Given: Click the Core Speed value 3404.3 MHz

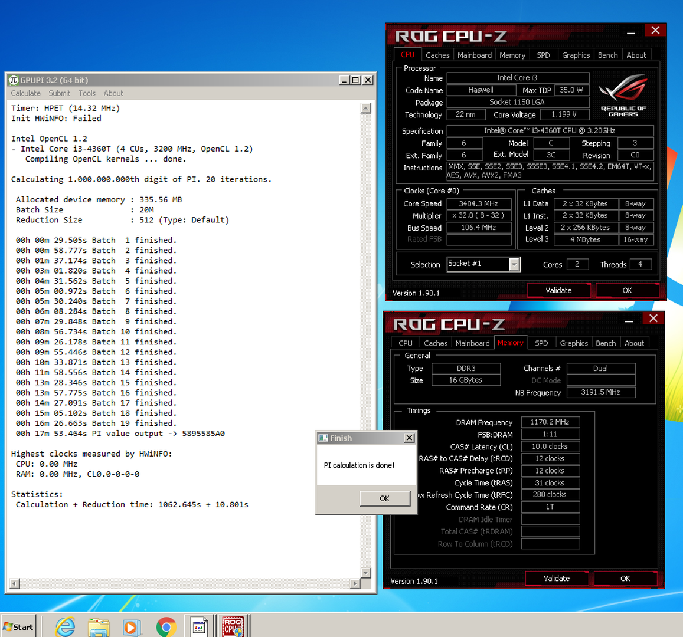Looking at the screenshot, I should (478, 203).
